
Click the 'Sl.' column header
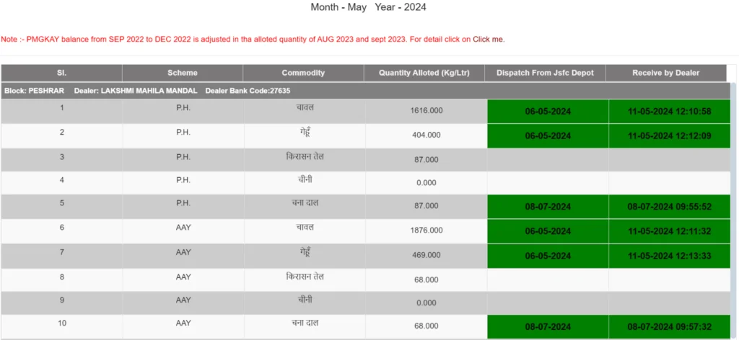click(x=61, y=73)
